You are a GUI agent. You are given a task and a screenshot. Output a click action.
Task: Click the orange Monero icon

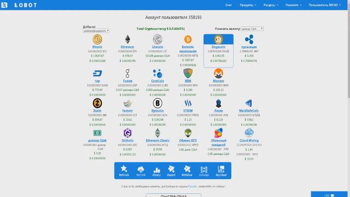point(218,73)
